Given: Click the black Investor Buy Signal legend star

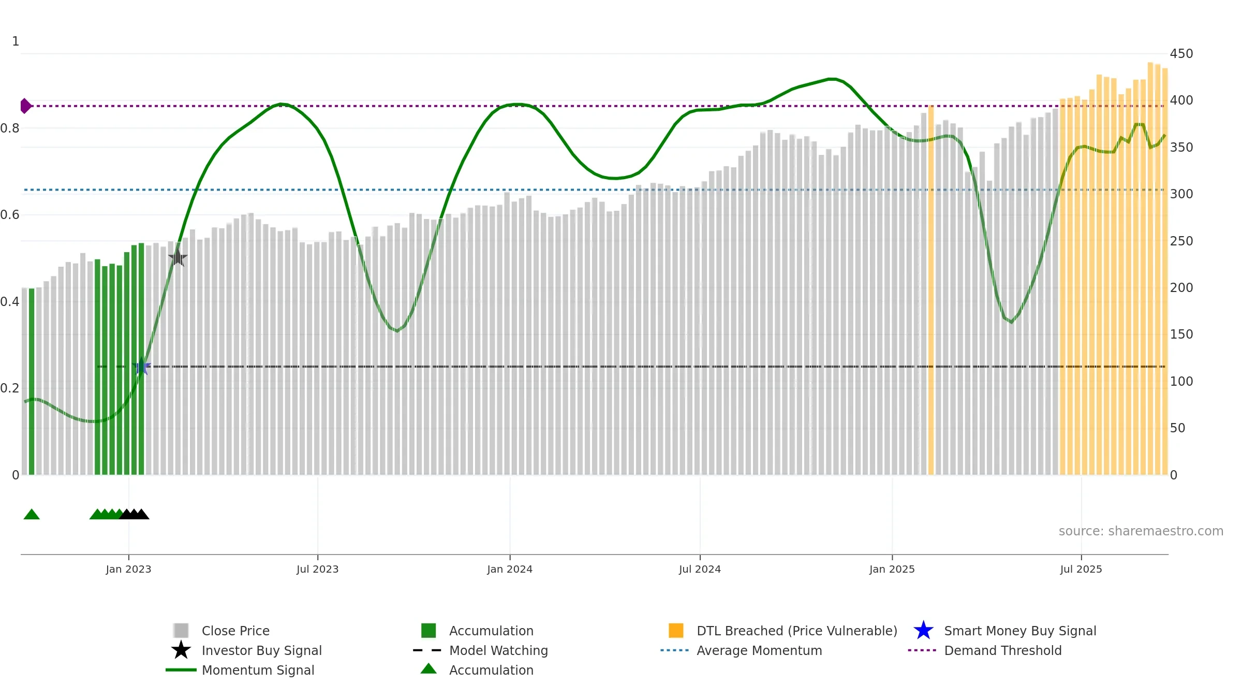Looking at the screenshot, I should [181, 650].
